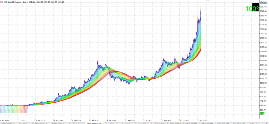Image resolution: width=269 pixels, height=124 pixels.
Task: Click price scale value 3553.45
Action: [x=263, y=15]
